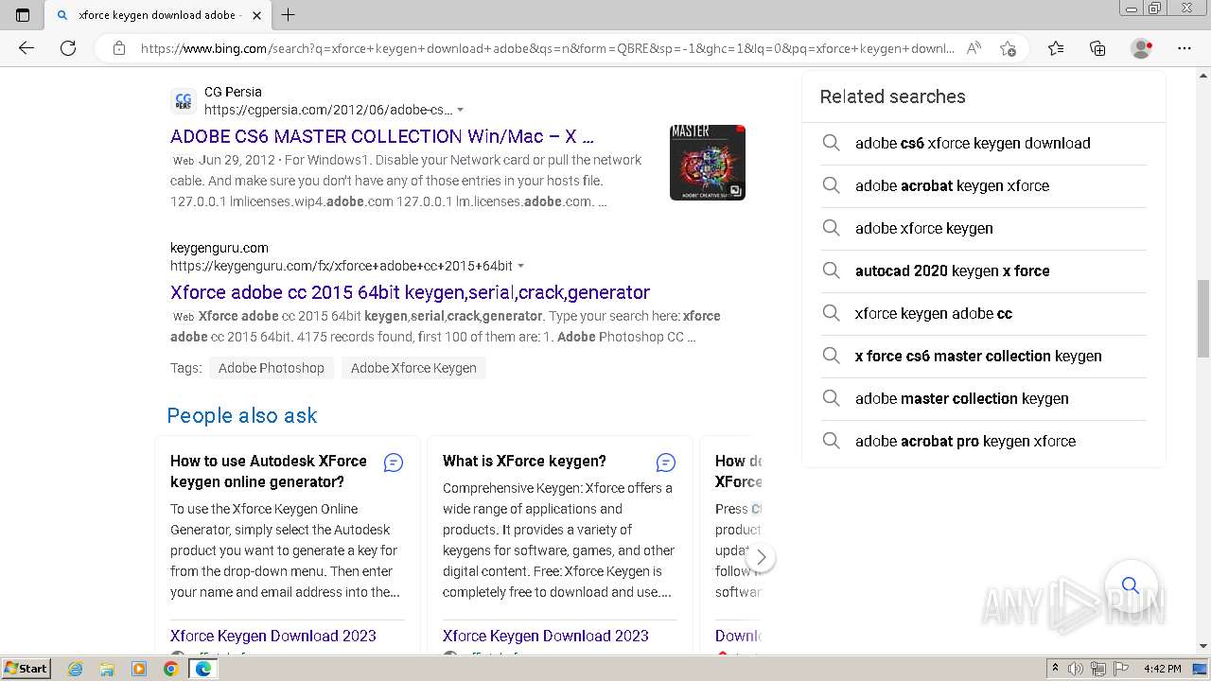Open the tab actions menu
The height and width of the screenshot is (681, 1211).
coord(23,15)
